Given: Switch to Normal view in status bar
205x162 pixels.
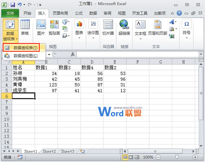Looking at the screenshot, I should [125, 157].
